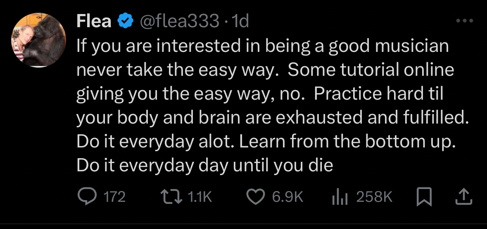Click the display name "Flea"
Viewport: 487px width, 229px height.
click(x=94, y=21)
